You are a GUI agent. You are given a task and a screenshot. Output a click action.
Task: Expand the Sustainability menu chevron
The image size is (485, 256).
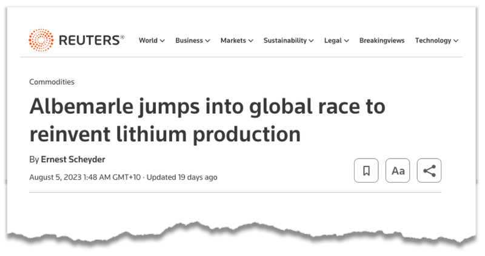pyautogui.click(x=311, y=41)
